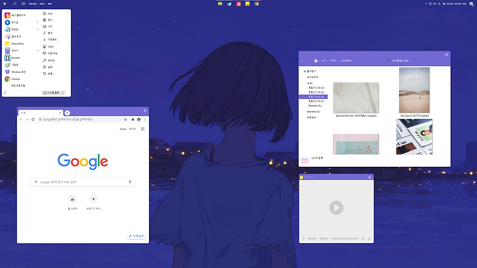Click the Google search input box
Viewport: 477px width, 268px height.
(83, 182)
